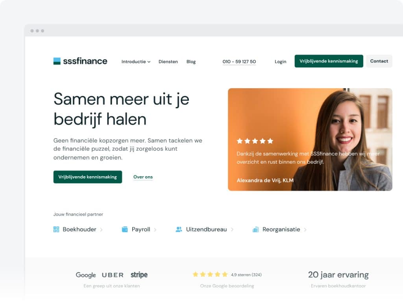
Task: Click the testimonial five-star rating
Action: tap(255, 141)
